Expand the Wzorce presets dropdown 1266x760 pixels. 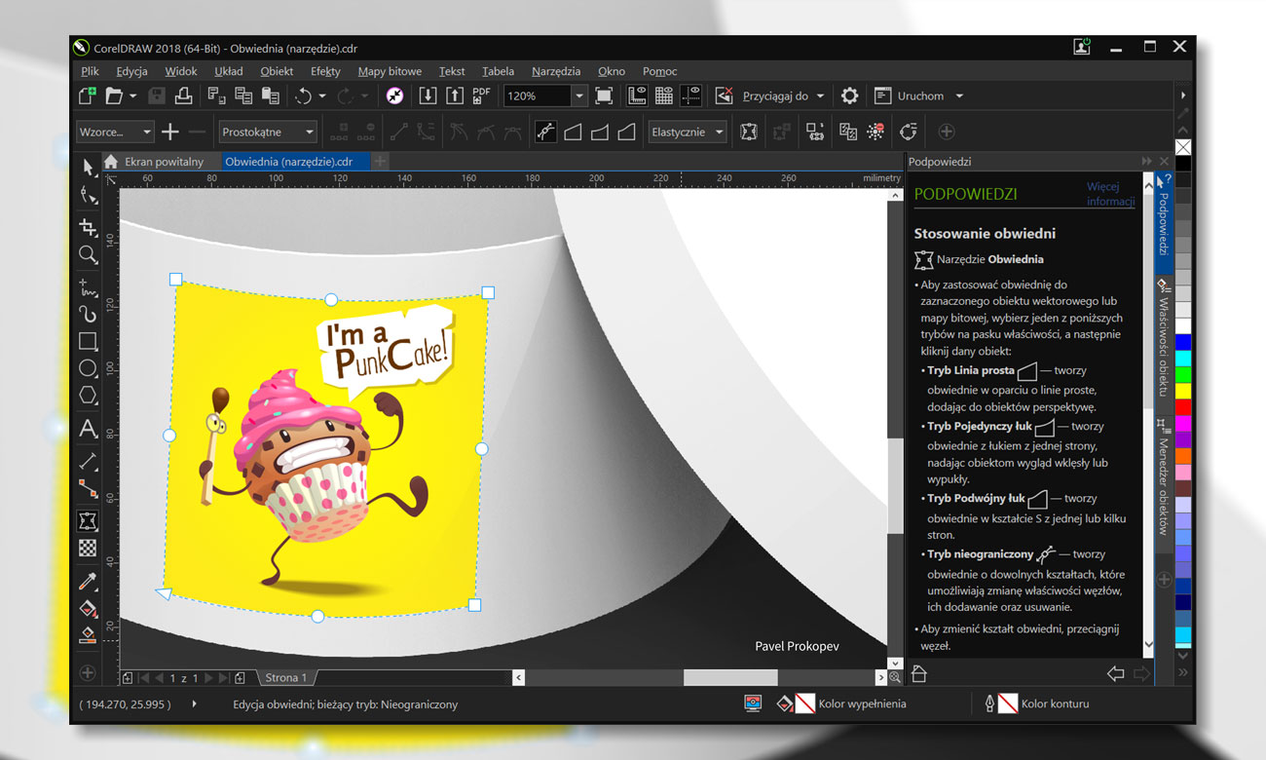coord(147,132)
